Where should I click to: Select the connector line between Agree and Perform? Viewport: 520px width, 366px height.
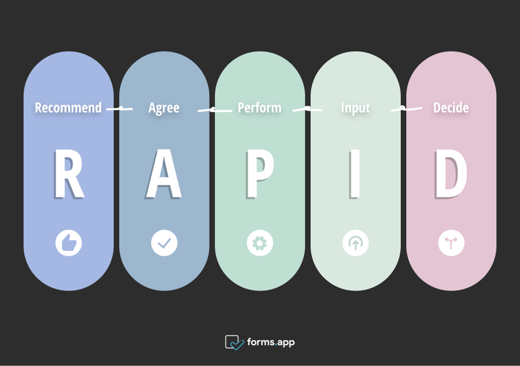[x=215, y=110]
